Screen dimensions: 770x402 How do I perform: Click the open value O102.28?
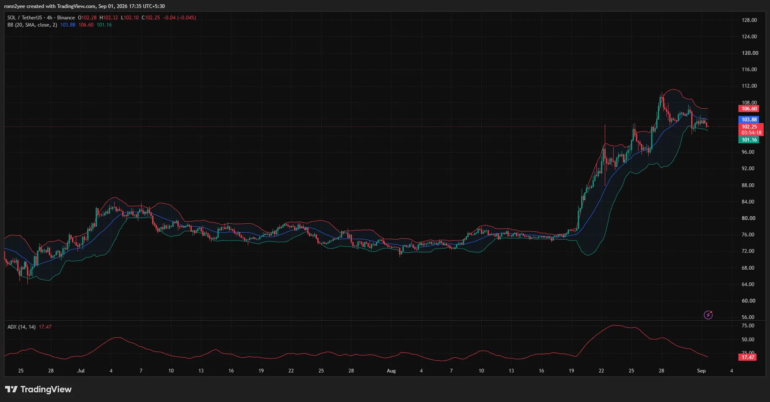(x=87, y=18)
